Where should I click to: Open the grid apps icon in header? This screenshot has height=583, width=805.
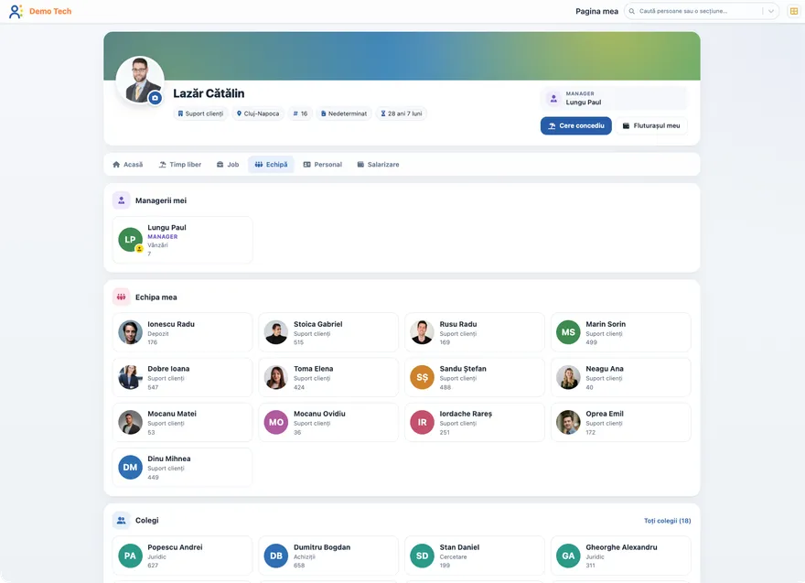pos(794,11)
